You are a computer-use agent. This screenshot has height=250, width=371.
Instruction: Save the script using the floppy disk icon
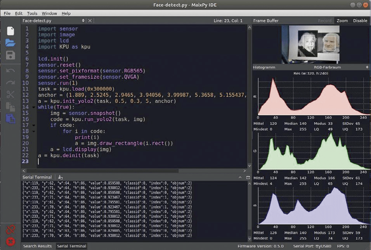[10, 55]
